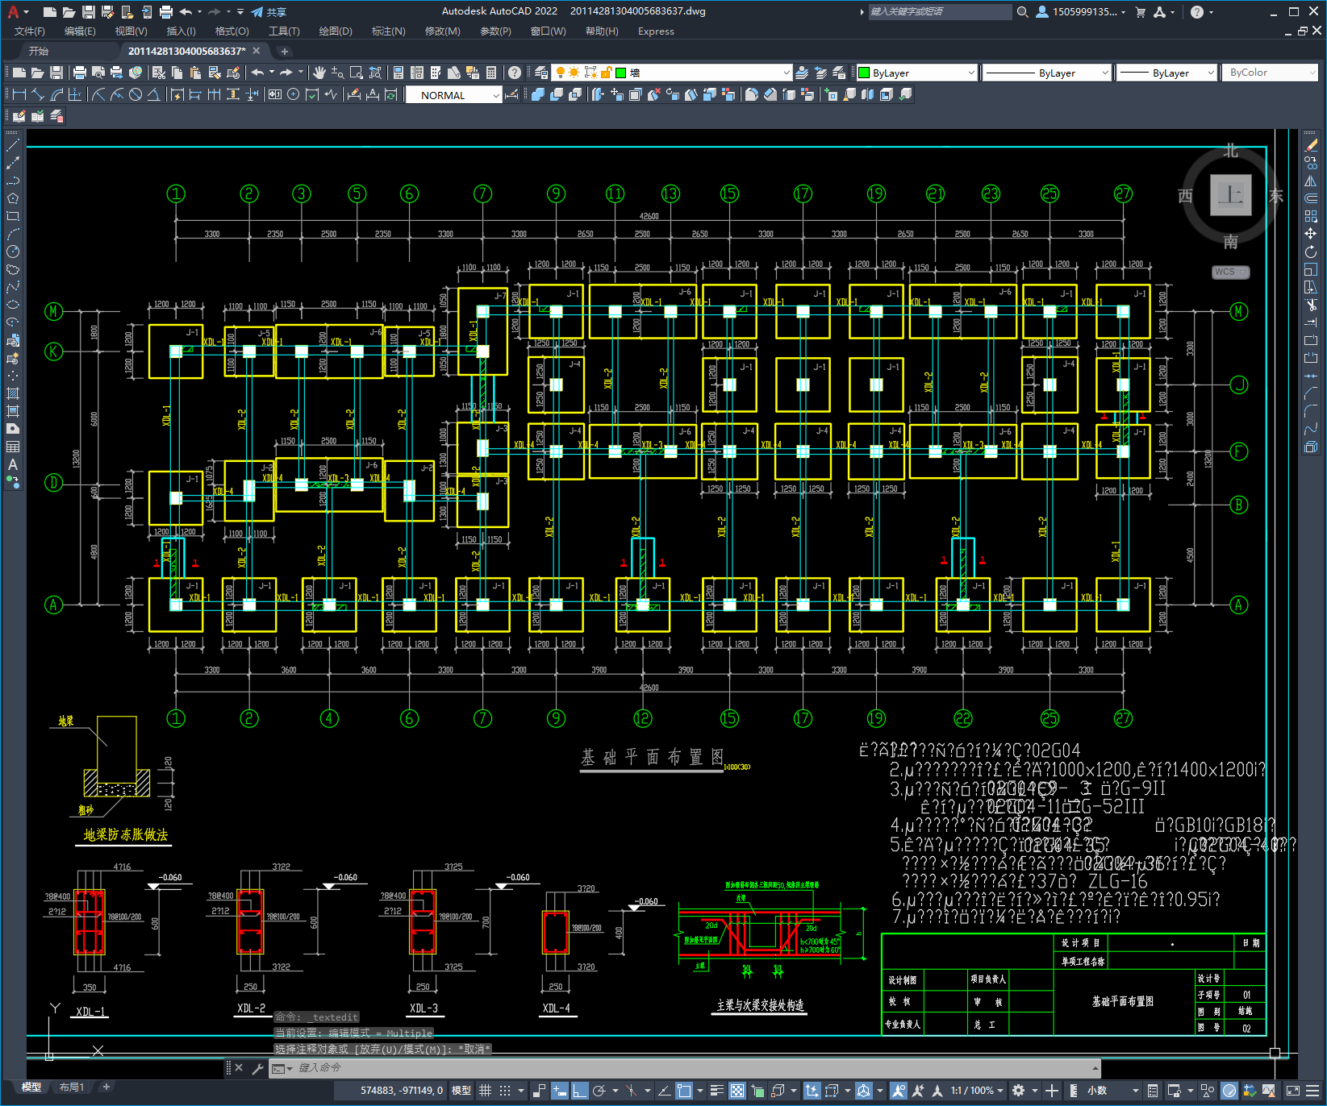The image size is (1327, 1106).
Task: Open the ByLayer lineweight dropdown
Action: pos(1166,73)
